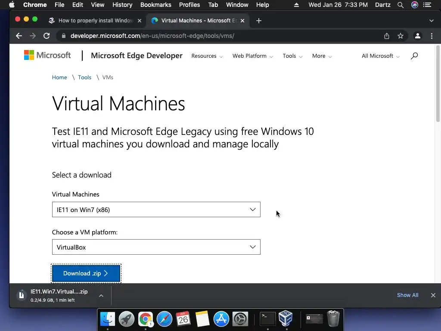Open the Tab menu
Screen dimensions: 441x331
(213, 5)
